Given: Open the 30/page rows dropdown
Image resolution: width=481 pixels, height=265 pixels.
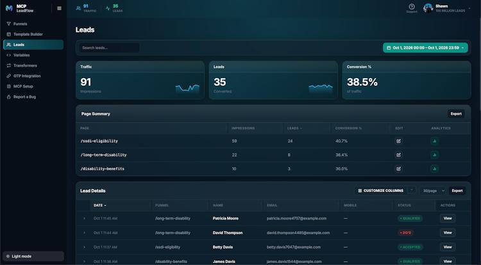Looking at the screenshot, I should point(433,191).
